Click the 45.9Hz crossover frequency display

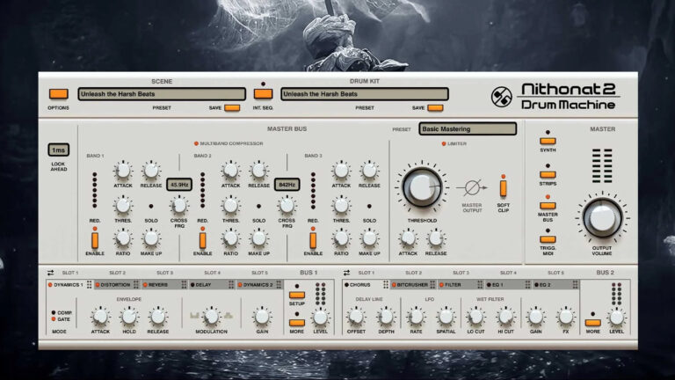tap(179, 185)
